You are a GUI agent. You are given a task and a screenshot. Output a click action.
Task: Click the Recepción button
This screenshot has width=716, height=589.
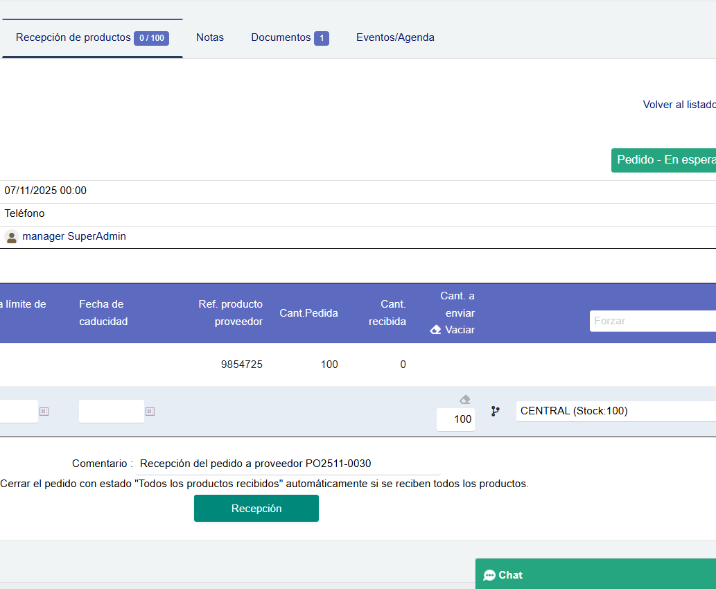click(x=256, y=508)
